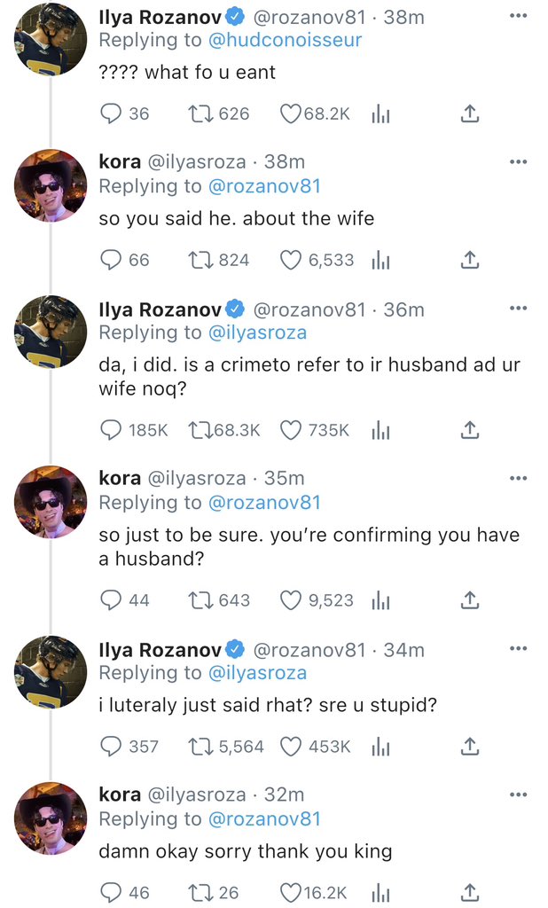The image size is (548, 908).
Task: Like the tweet with 735K likes
Action: pos(291,430)
